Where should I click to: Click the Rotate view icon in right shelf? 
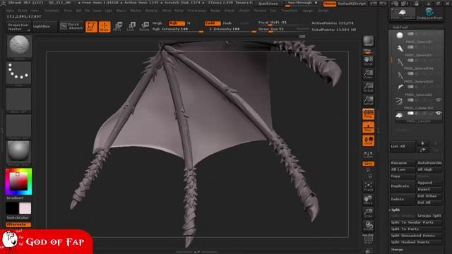(x=368, y=226)
